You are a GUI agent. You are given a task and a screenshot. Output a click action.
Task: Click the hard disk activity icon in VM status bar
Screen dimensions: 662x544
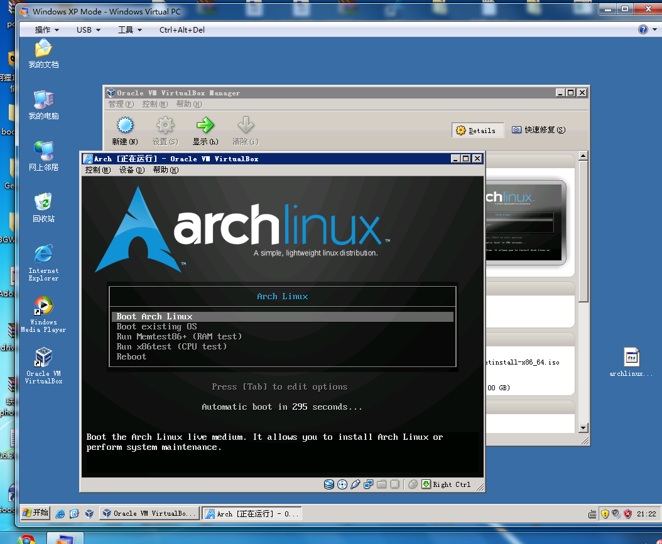(x=329, y=484)
